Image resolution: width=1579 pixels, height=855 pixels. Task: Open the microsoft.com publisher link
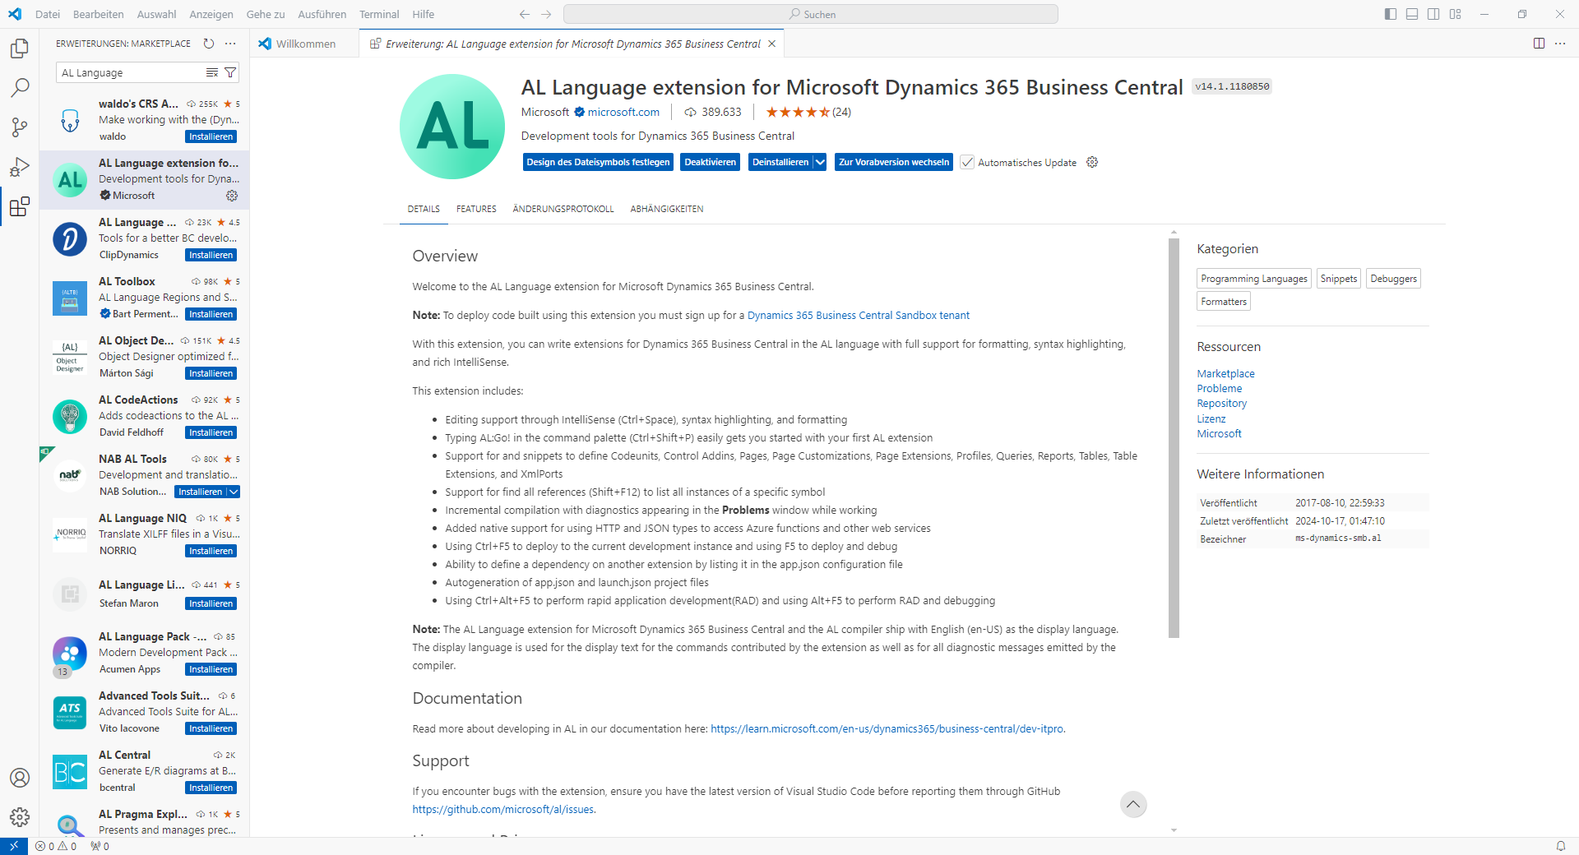623,112
